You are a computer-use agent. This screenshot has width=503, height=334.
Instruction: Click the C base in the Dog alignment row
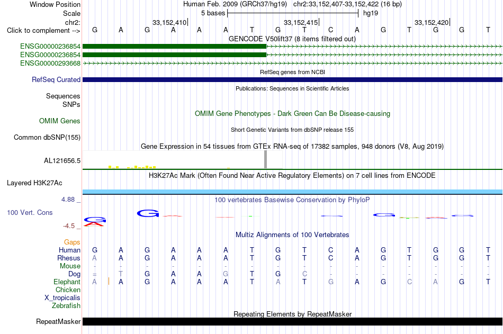304,274
